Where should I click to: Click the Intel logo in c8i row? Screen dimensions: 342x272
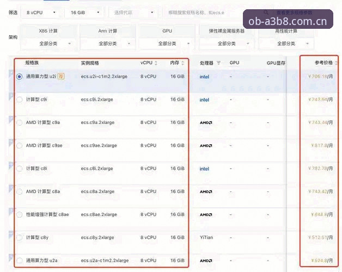pos(204,169)
